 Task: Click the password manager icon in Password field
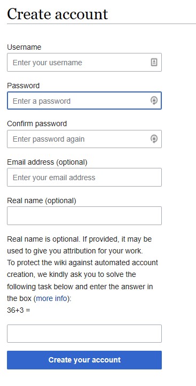[x=154, y=101]
